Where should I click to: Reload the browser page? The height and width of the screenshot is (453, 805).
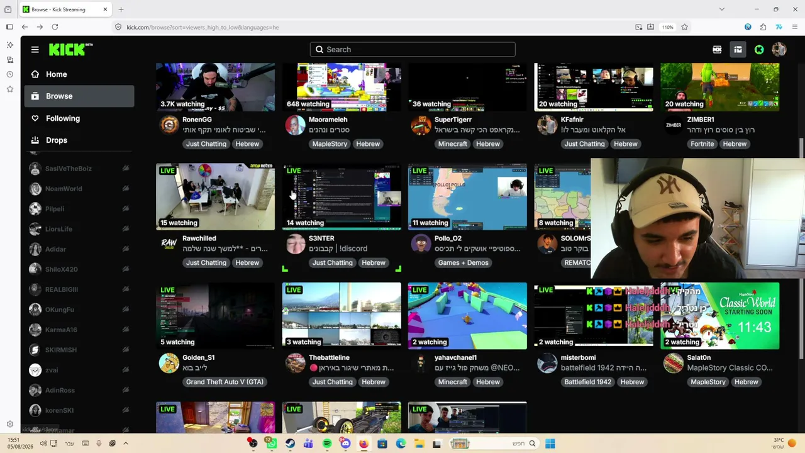[55, 27]
